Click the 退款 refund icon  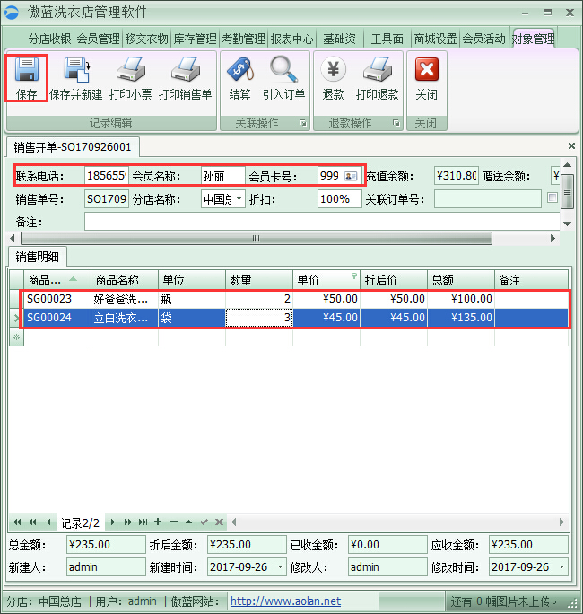(x=333, y=70)
